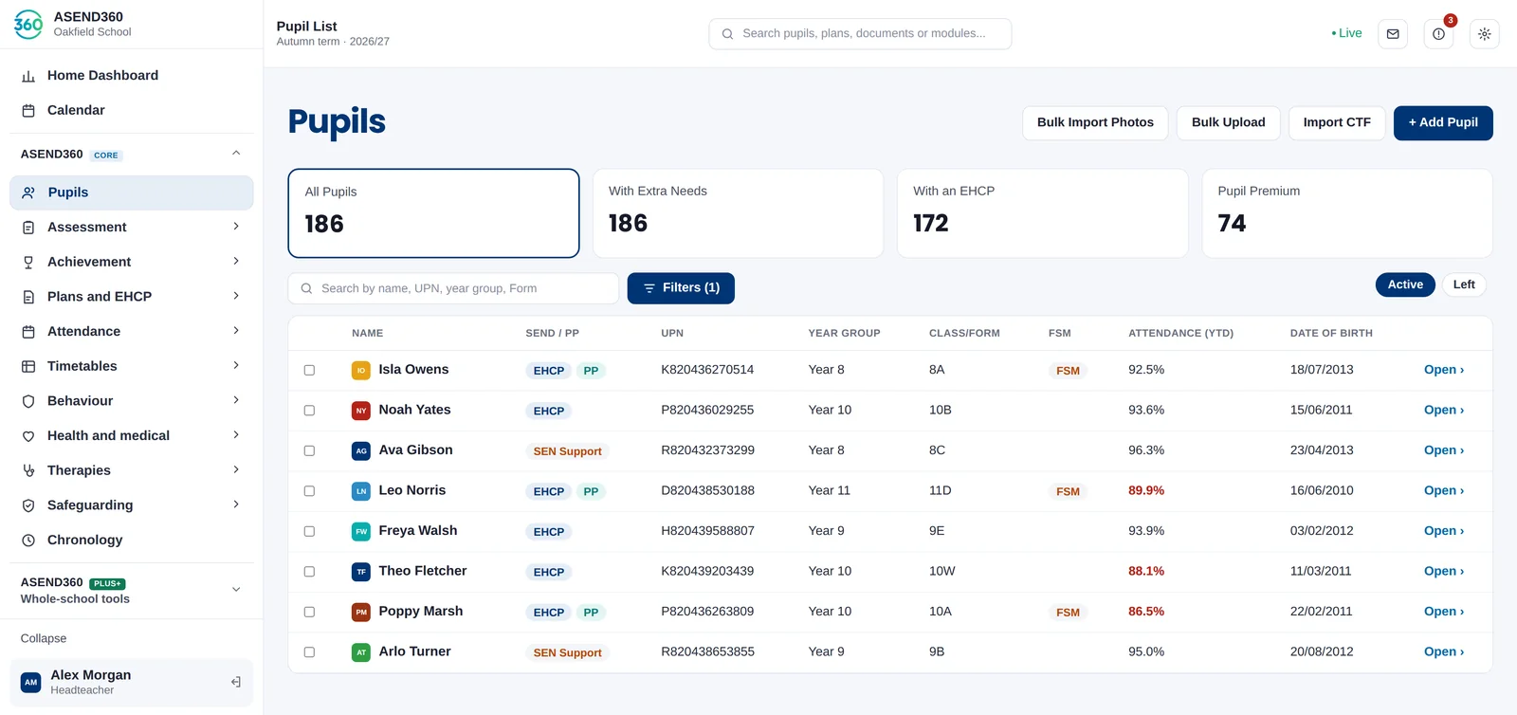Open the mail inbox icon

(x=1393, y=34)
